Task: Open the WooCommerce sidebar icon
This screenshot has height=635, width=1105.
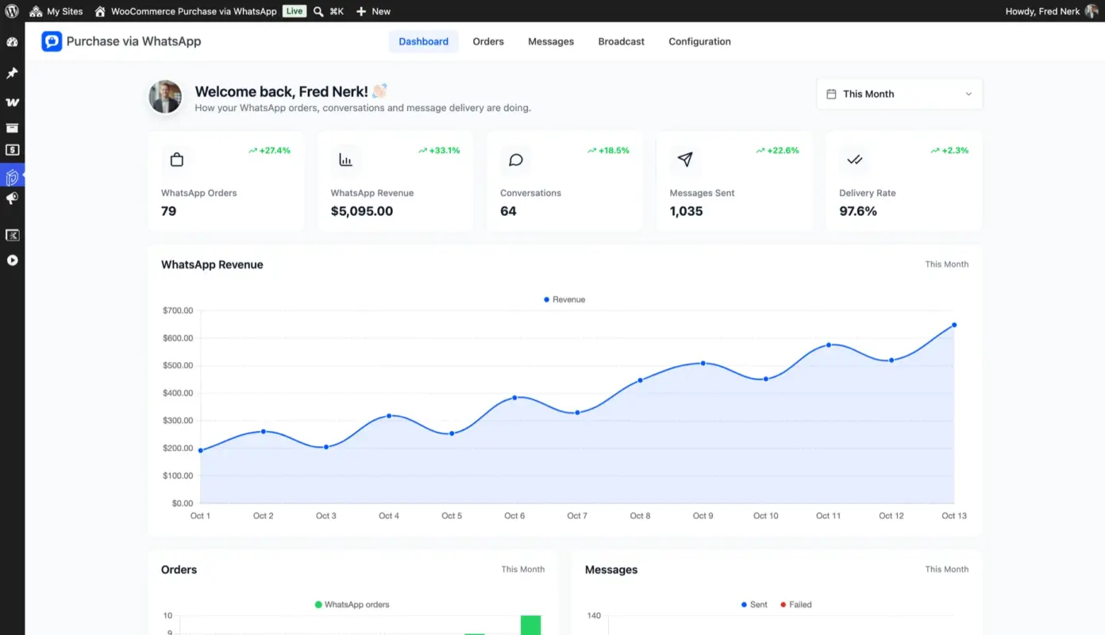Action: [12, 102]
